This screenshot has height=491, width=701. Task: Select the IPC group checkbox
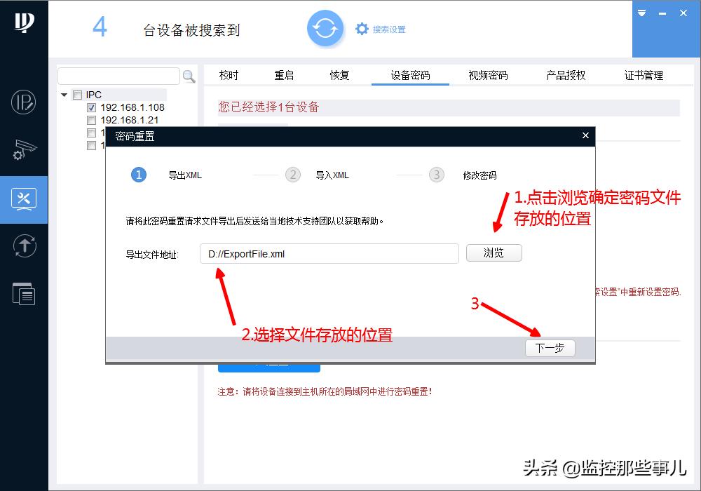pyautogui.click(x=78, y=94)
